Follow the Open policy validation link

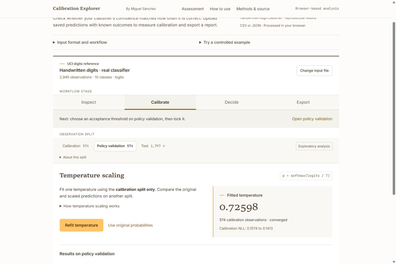click(312, 119)
